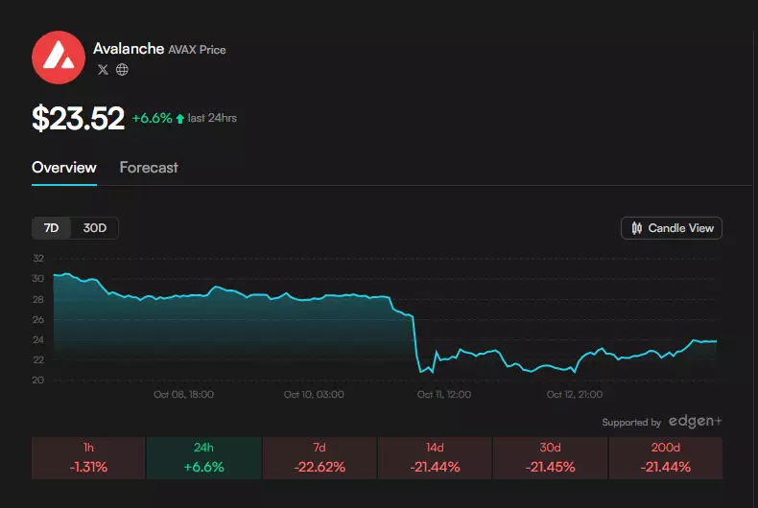758x508 pixels.
Task: Select the 1h change cell
Action: pos(87,458)
